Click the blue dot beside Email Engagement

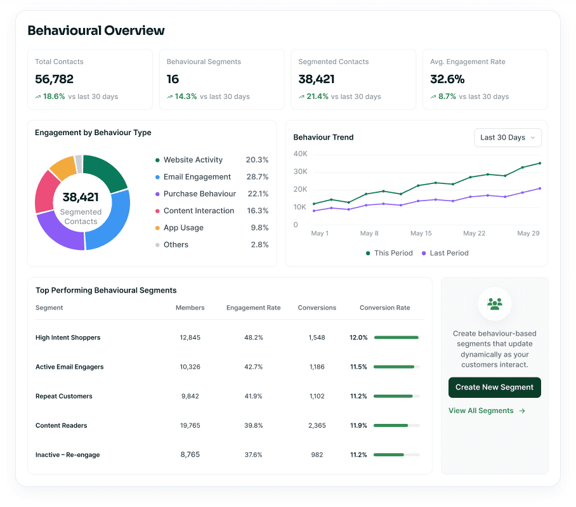pos(157,177)
